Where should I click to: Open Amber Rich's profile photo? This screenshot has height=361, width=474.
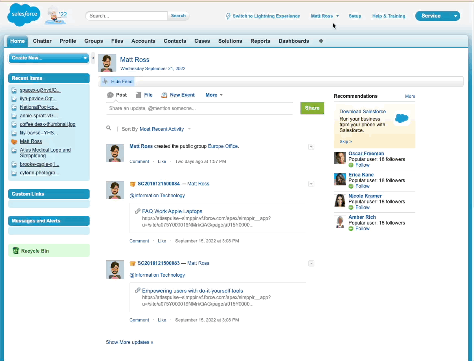(340, 222)
